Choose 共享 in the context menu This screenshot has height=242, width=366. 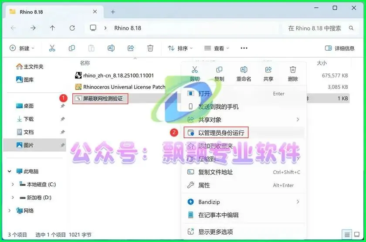coord(268,74)
